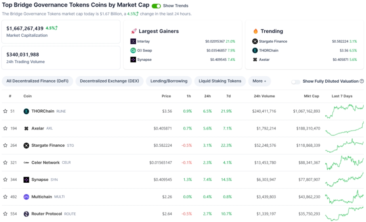Open Interlay from Largest Gainers list

143,41
